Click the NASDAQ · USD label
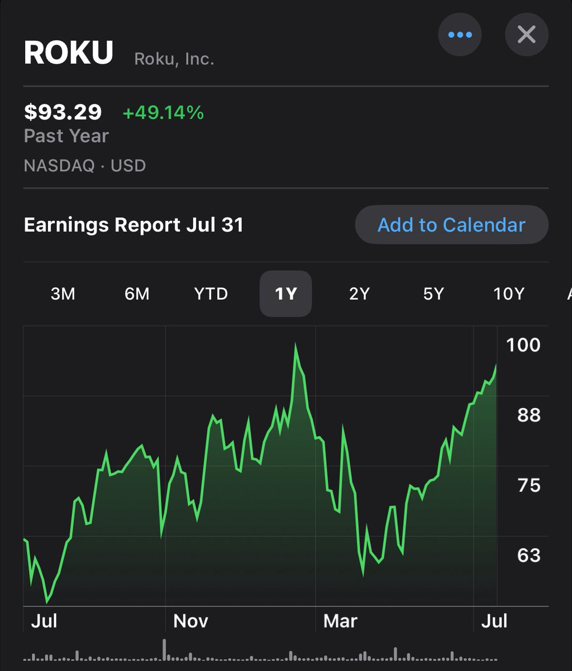572x671 pixels. pyautogui.click(x=85, y=166)
